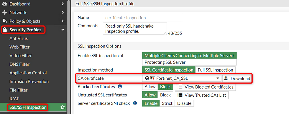Set SNI check to Strict
The image size is (289, 114).
pyautogui.click(x=167, y=103)
